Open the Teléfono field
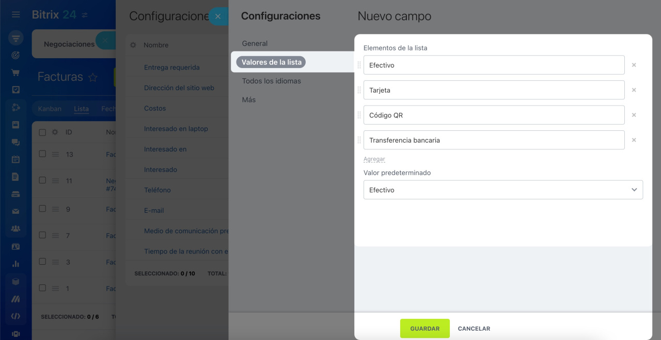Screen dimensions: 661x340 158,190
